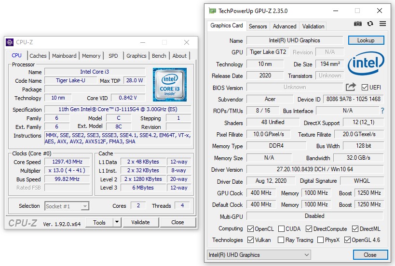The image size is (395, 266).
Task: Click the Core Speed value field
Action: point(64,162)
